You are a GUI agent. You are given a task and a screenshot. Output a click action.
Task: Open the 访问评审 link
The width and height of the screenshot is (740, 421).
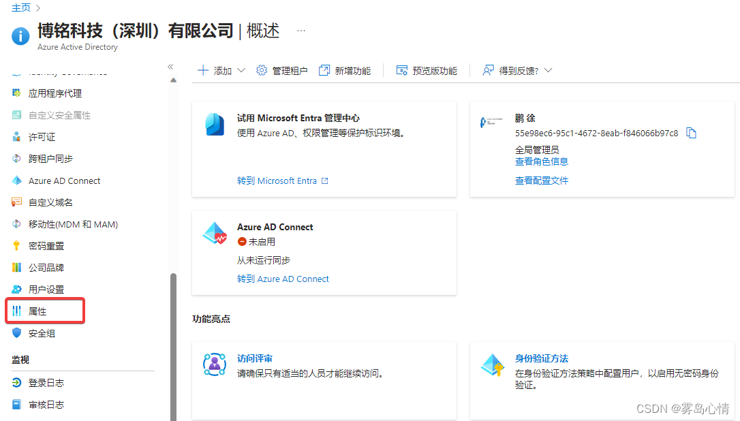click(255, 358)
